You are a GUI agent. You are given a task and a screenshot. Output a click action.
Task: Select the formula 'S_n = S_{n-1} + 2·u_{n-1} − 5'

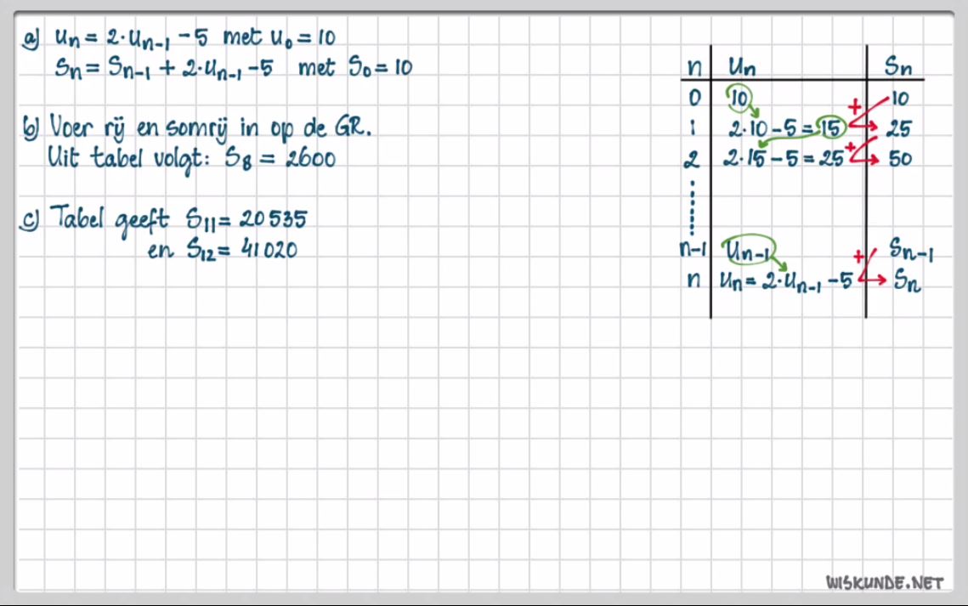(163, 68)
